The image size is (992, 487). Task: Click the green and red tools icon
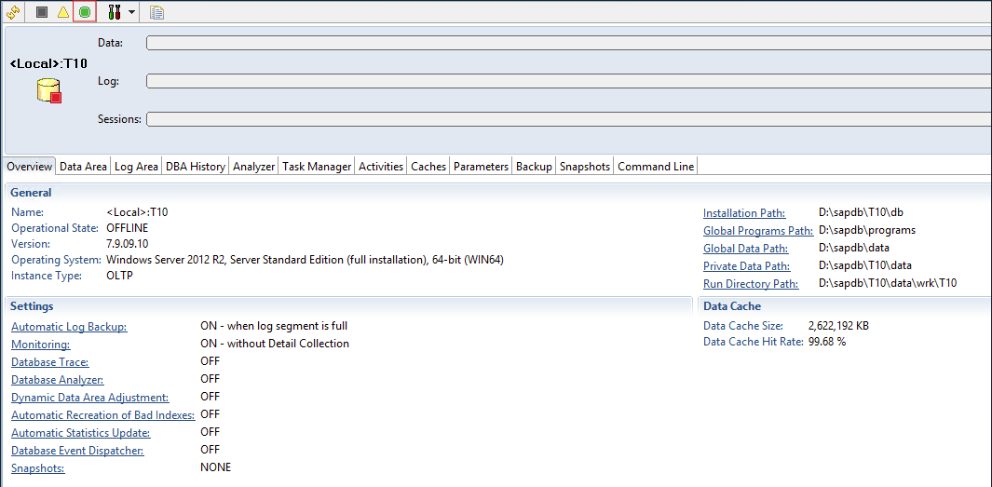(114, 11)
